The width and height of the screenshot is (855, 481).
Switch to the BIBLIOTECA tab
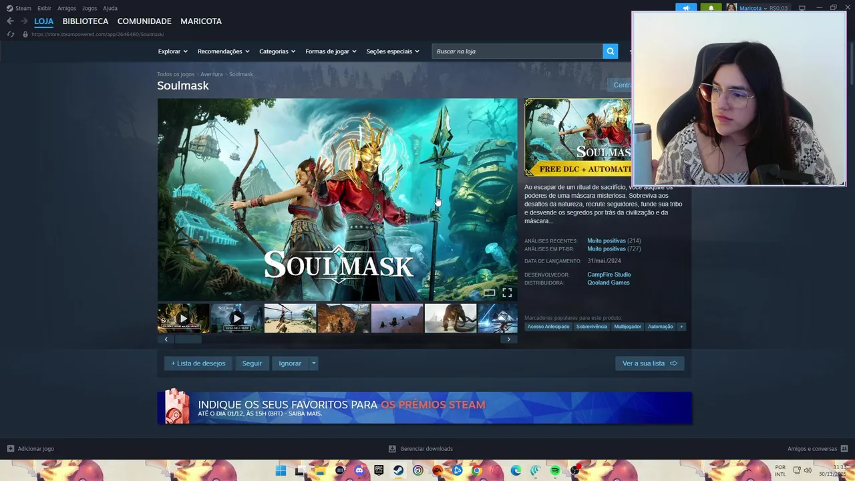click(x=85, y=21)
